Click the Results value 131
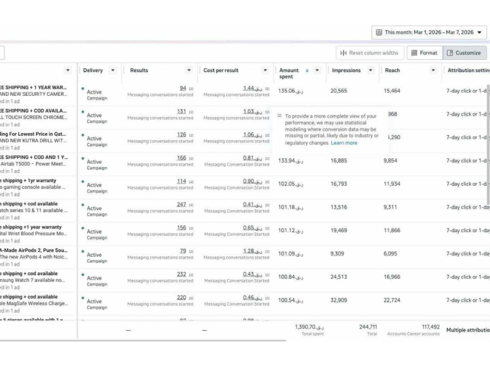 [x=181, y=111]
